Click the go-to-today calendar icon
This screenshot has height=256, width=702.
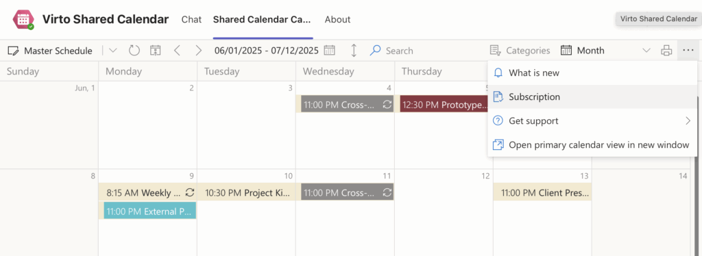[156, 51]
